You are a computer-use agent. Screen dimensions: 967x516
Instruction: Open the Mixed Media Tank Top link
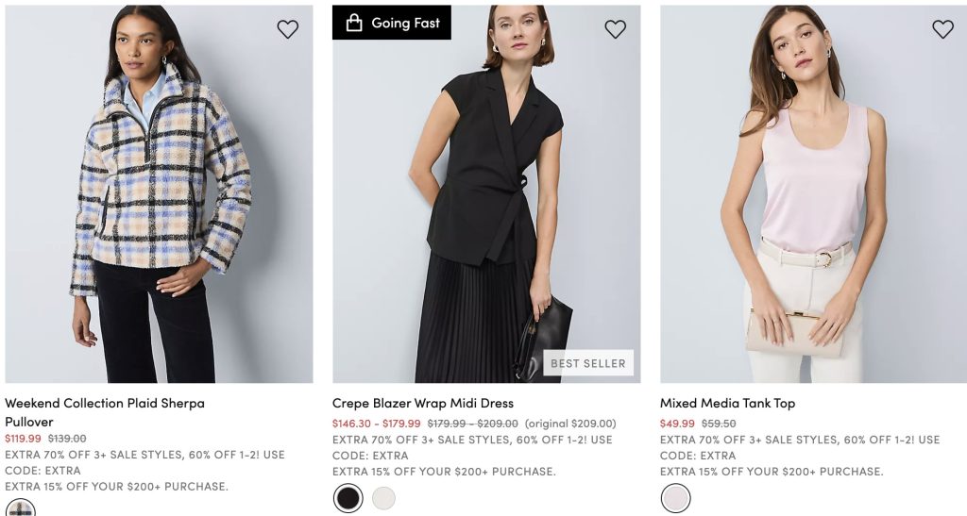tap(727, 403)
